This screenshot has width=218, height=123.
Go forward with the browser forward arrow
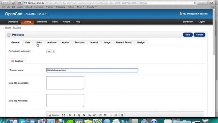coord(7,3)
